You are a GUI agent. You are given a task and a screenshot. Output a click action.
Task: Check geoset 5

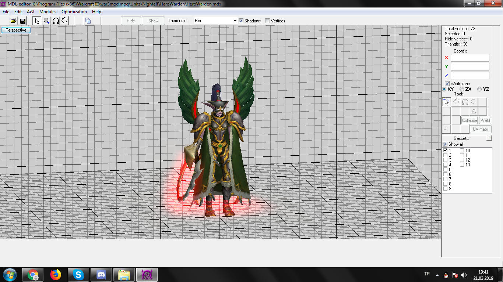446,170
